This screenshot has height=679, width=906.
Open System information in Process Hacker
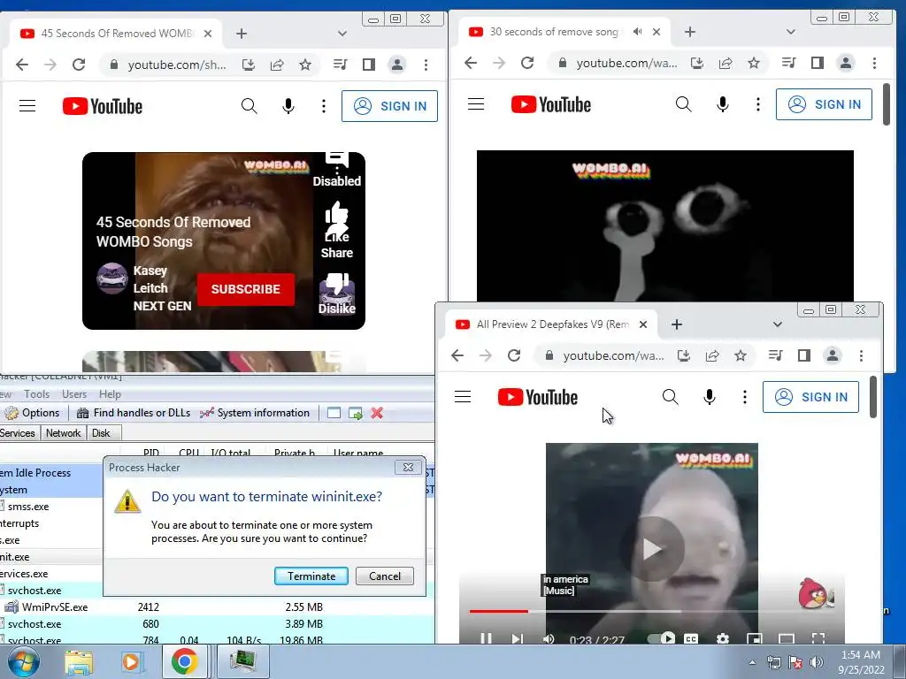(x=255, y=413)
